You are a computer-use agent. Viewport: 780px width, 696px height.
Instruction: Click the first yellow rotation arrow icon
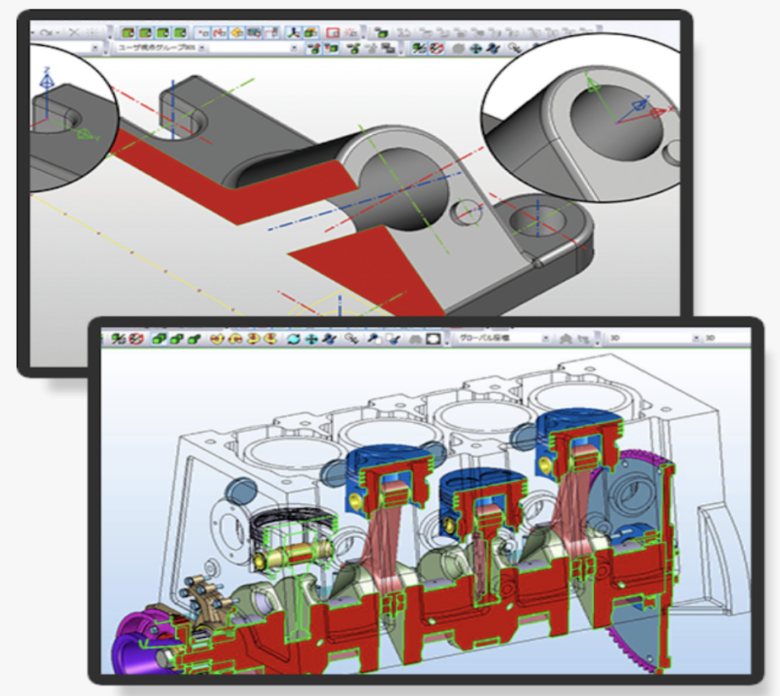coord(216,338)
